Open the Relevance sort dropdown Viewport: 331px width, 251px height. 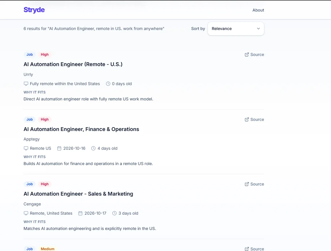click(x=236, y=29)
